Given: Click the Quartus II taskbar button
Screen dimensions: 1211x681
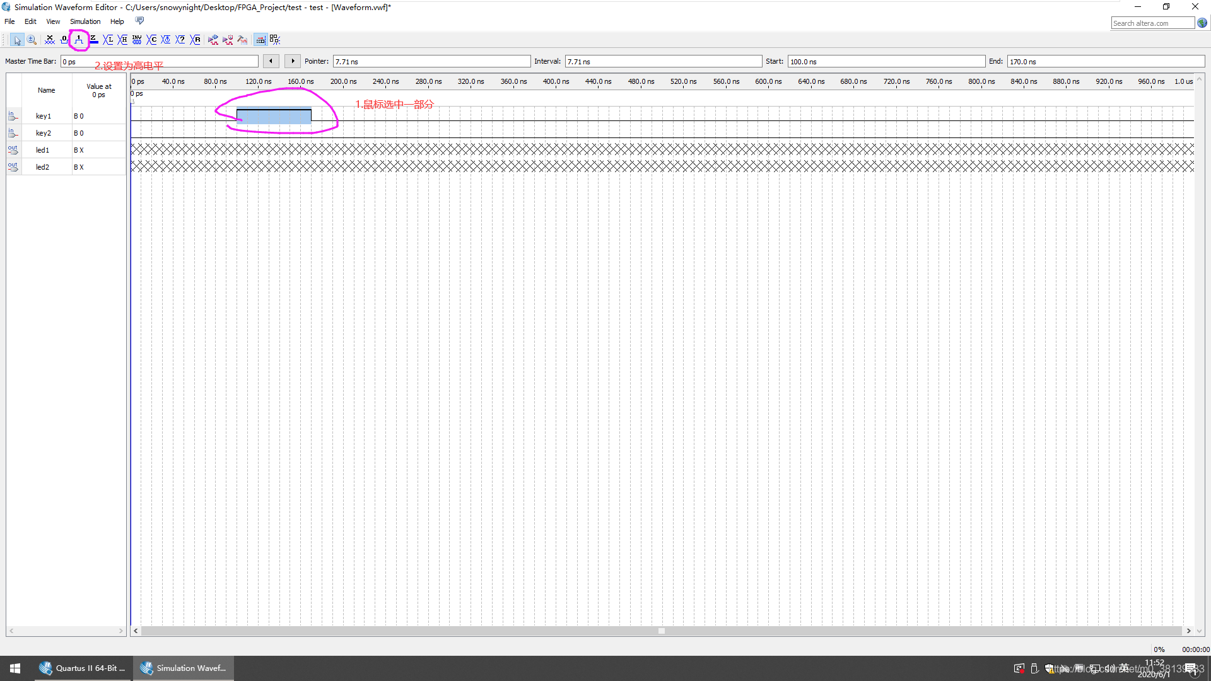Looking at the screenshot, I should (83, 668).
